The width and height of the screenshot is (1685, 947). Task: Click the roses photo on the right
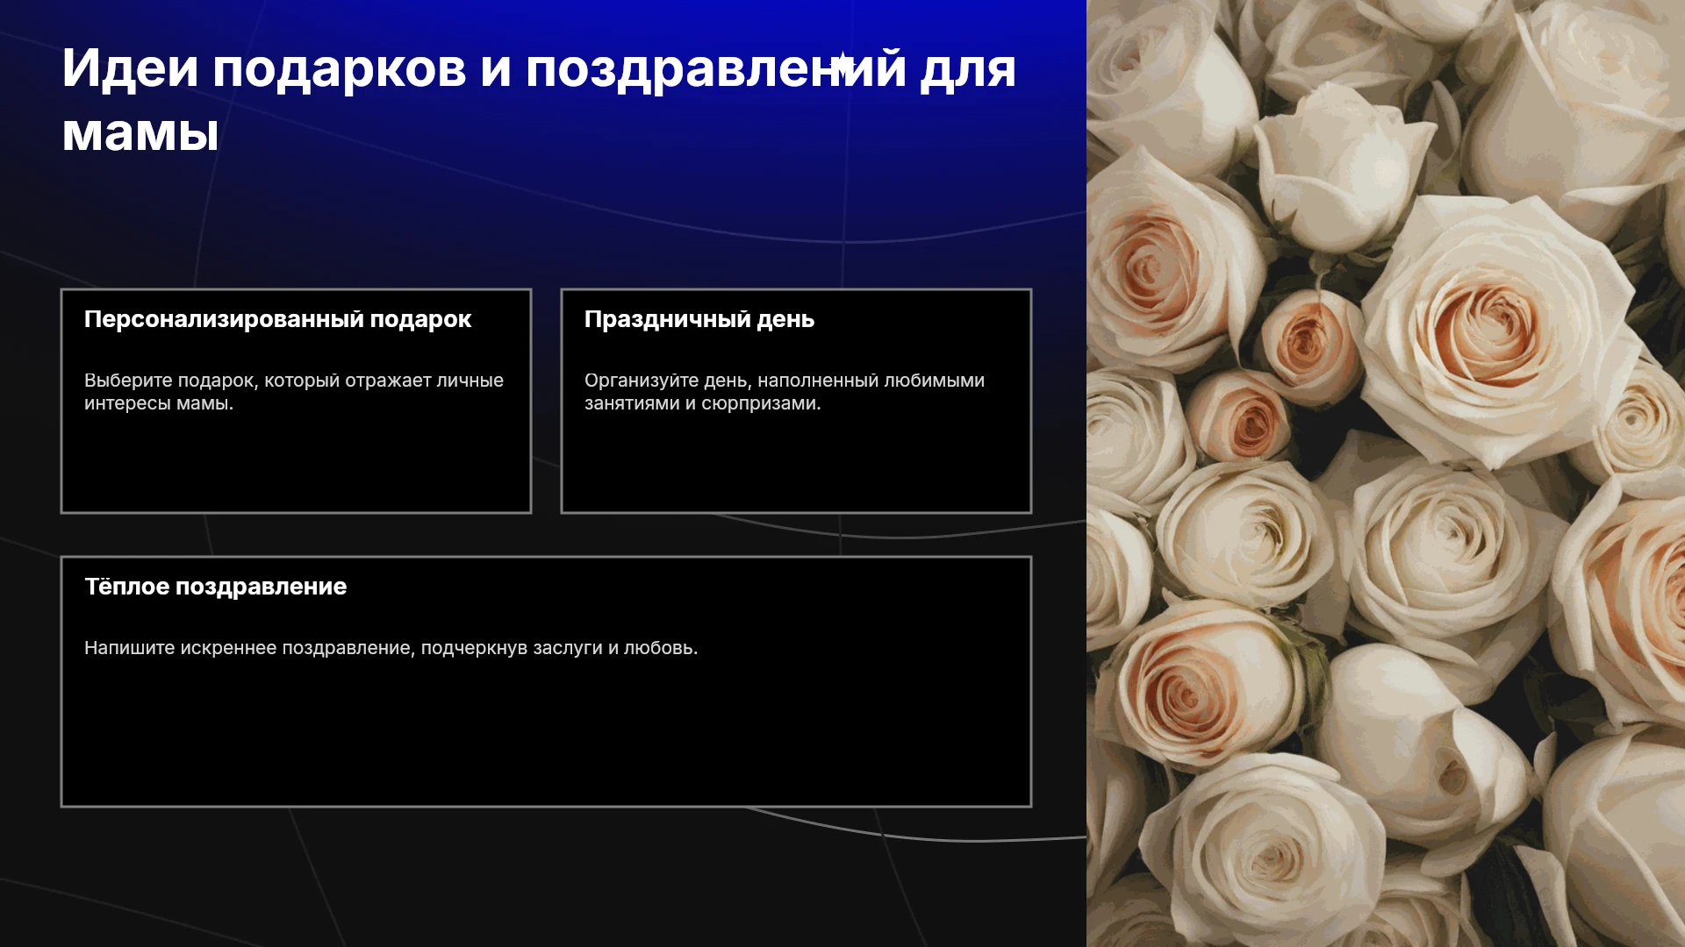click(x=1386, y=473)
